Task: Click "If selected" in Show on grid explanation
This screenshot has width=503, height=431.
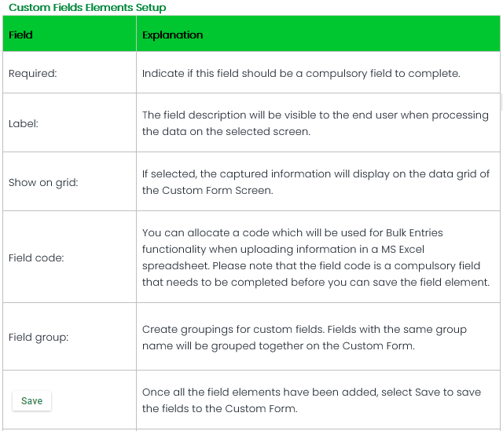Action: 168,174
